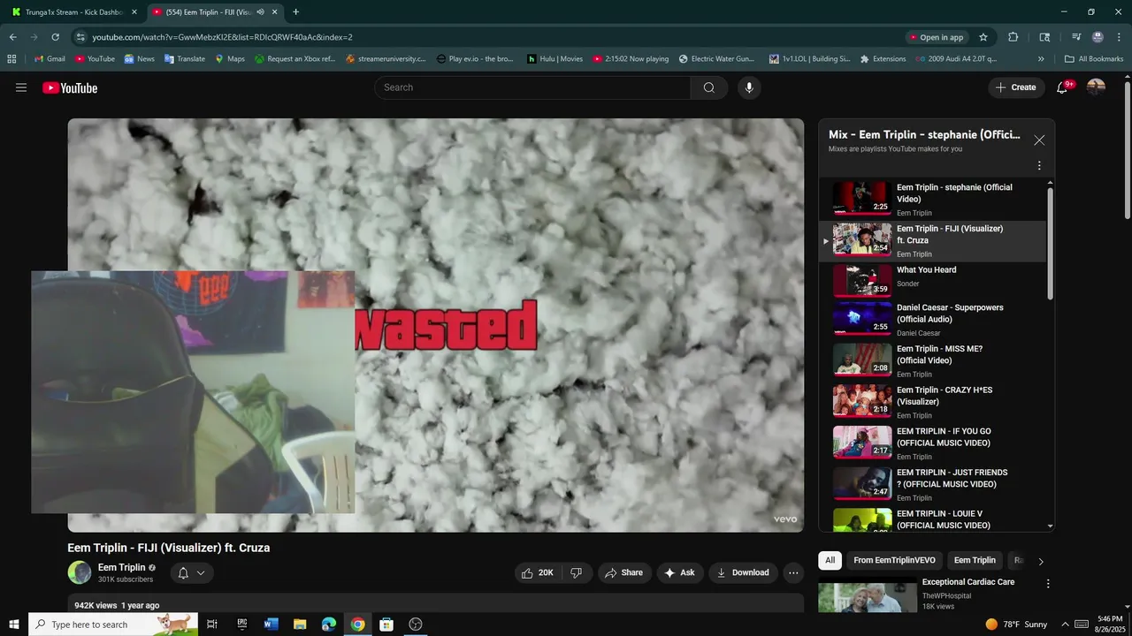Click the Ask button
Image resolution: width=1132 pixels, height=636 pixels.
680,572
